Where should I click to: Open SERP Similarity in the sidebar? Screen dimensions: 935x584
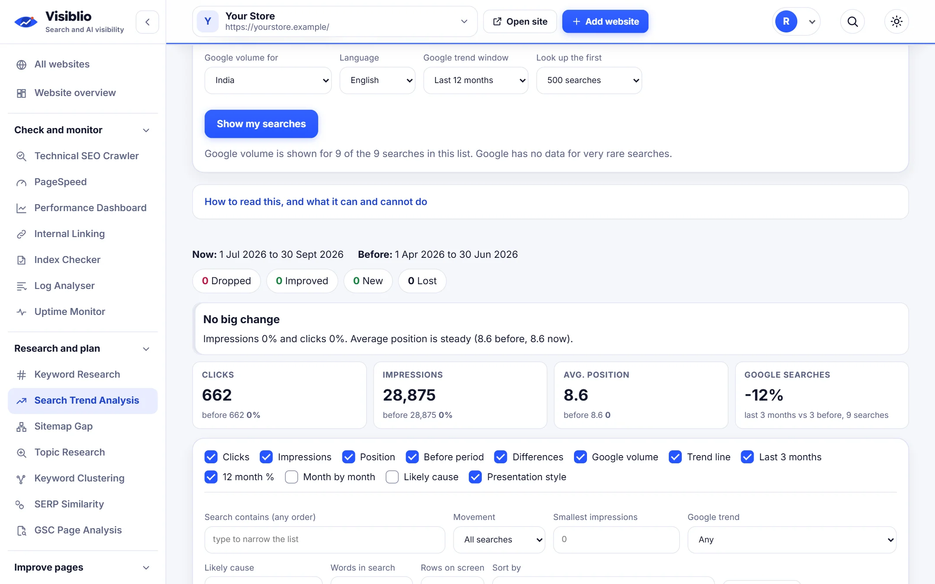coord(83,504)
